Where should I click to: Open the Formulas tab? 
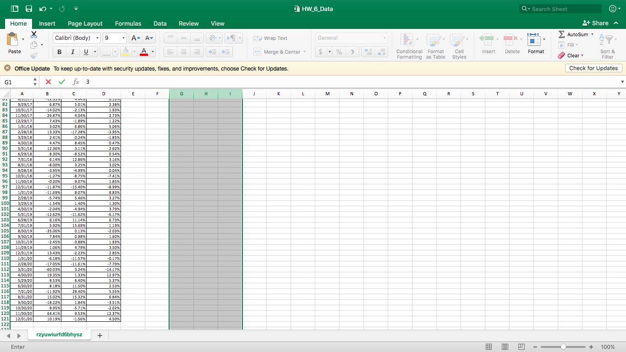128,23
